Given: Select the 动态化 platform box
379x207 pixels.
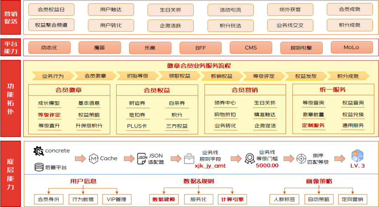Looking at the screenshot, I should [x=49, y=48].
